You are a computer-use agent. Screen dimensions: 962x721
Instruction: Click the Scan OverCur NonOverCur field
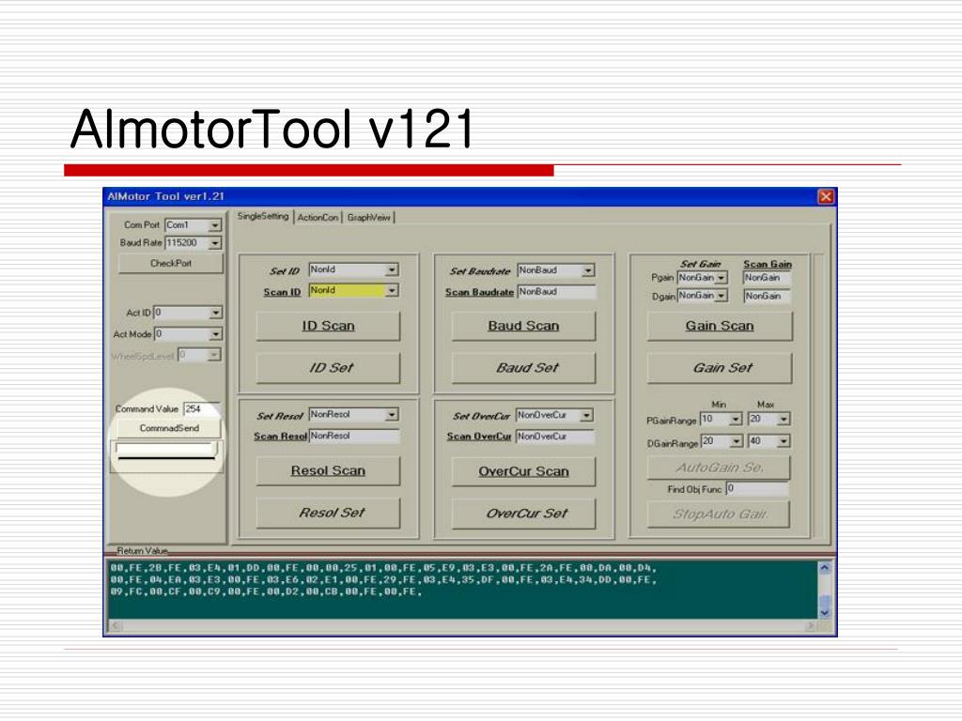(x=554, y=437)
